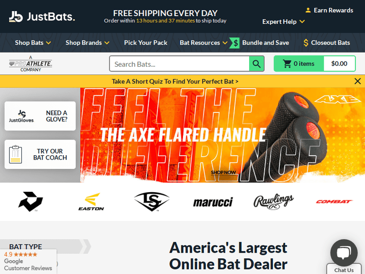Expand the Shop Brands menu
This screenshot has width=365, height=274.
[88, 43]
